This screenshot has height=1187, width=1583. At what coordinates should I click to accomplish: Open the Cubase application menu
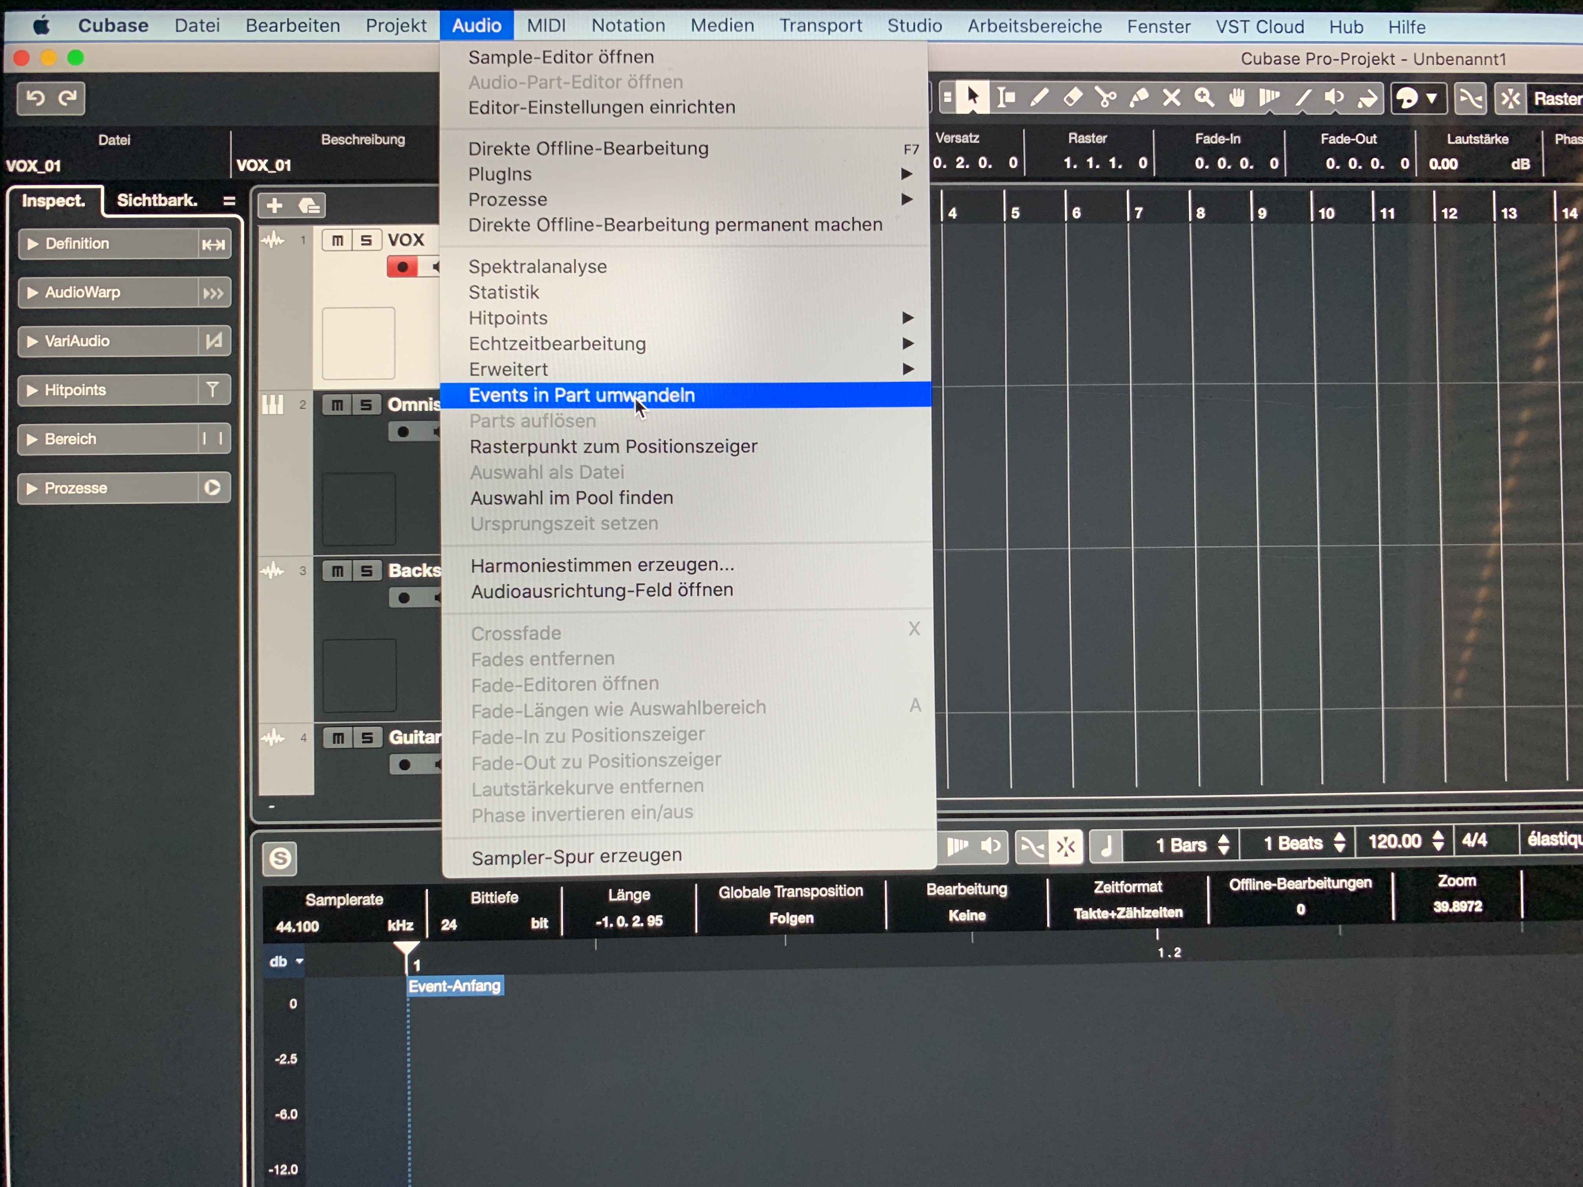[113, 26]
